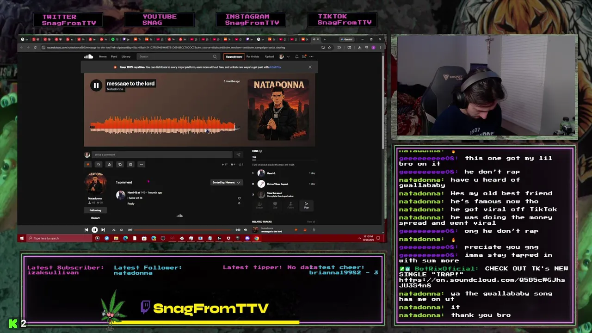
Task: Reply to Hami-G's comment
Action: [x=131, y=203]
